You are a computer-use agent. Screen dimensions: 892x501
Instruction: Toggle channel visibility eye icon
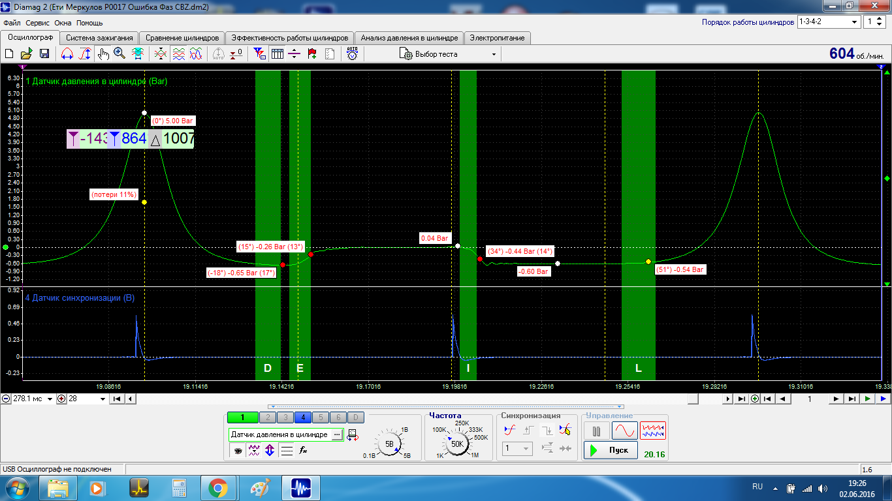click(x=238, y=450)
